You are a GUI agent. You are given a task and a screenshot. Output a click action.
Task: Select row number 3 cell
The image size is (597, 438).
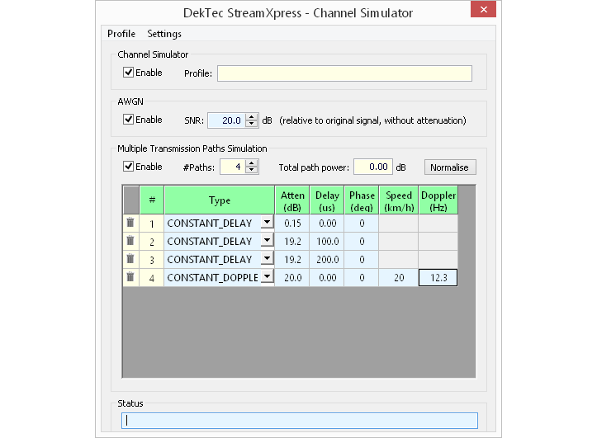[152, 260]
